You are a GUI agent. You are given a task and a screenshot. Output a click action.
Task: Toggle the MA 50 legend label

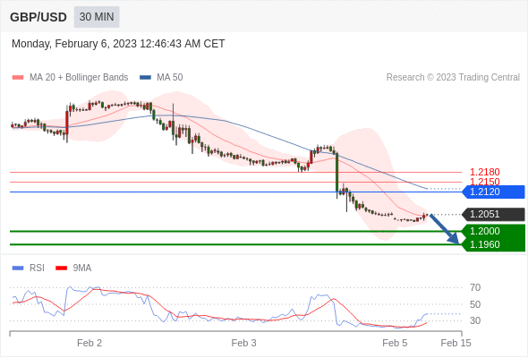[170, 78]
